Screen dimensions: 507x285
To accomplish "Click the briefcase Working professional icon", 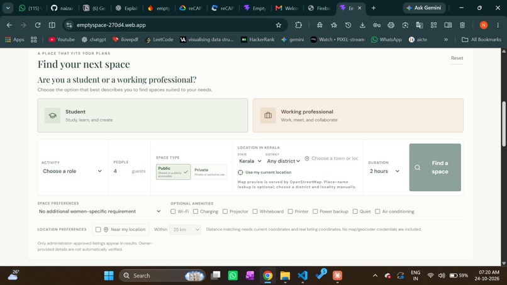I will [268, 116].
